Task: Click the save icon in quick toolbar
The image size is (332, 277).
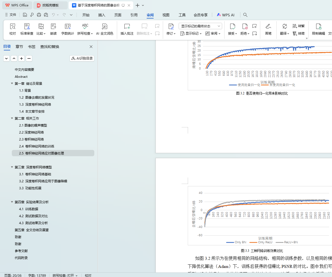Action: coord(25,15)
